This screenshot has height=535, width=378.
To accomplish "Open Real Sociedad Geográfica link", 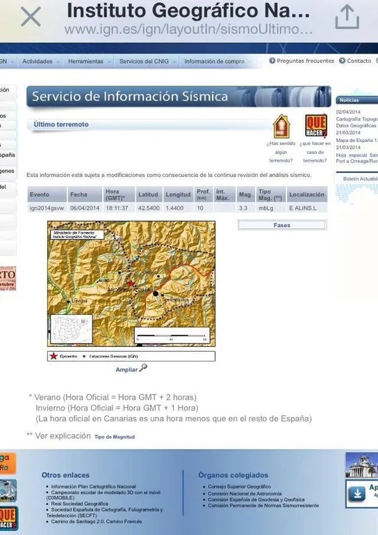I will click(80, 504).
